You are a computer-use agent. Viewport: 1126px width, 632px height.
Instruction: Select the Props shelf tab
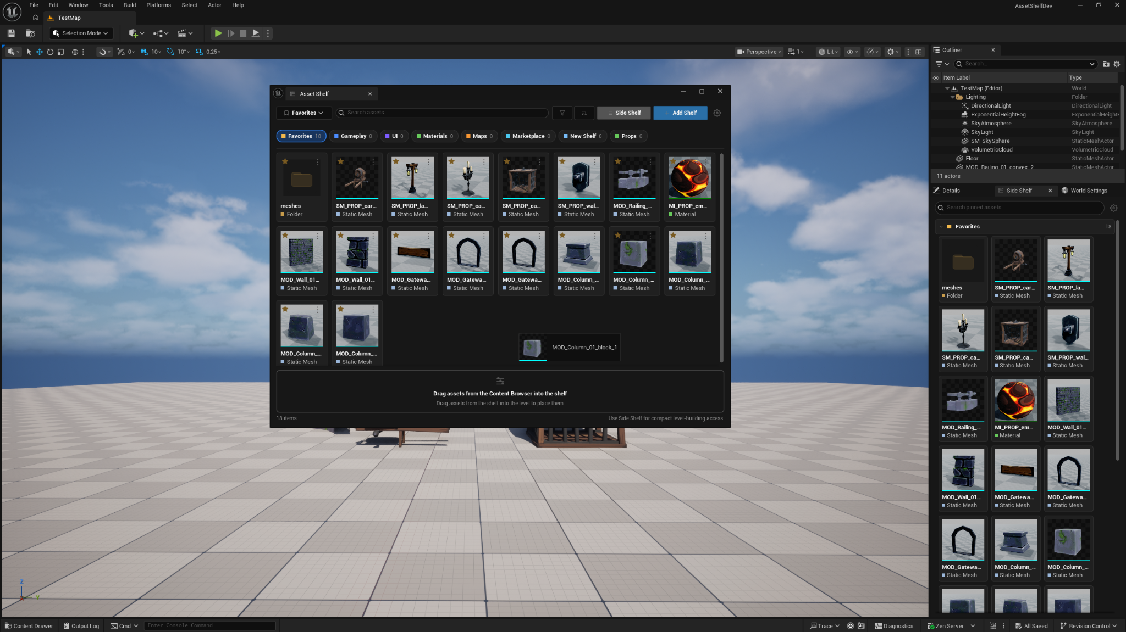pyautogui.click(x=628, y=136)
